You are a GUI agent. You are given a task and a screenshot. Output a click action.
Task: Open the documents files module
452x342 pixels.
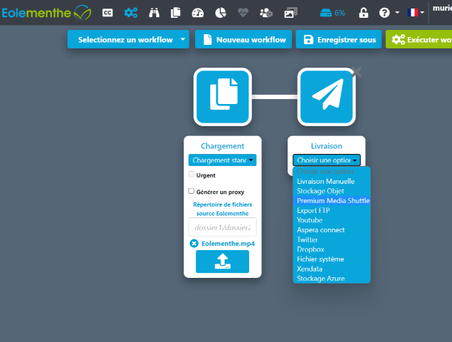[176, 13]
